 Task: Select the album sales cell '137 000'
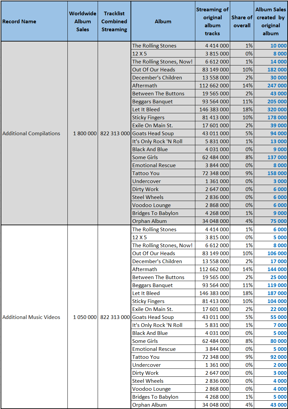point(271,157)
